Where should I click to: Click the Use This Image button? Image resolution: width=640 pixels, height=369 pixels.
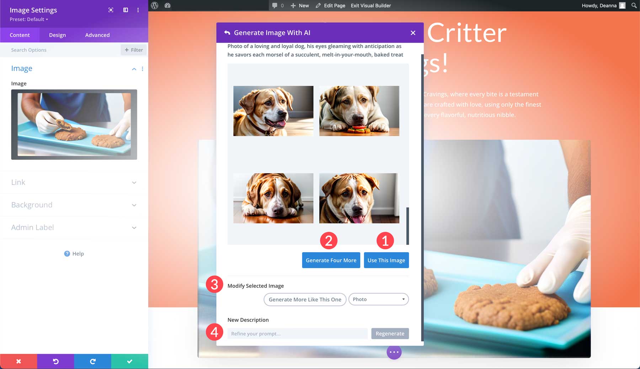pyautogui.click(x=386, y=260)
